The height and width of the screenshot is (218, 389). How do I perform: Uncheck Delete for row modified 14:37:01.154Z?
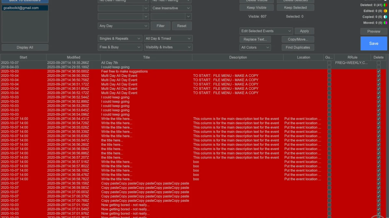point(379,205)
